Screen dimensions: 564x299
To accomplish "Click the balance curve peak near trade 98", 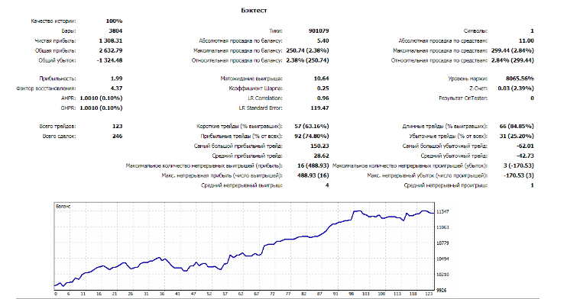I will pos(357,211).
